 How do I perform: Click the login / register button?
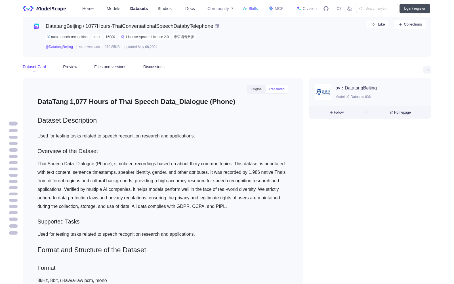coord(415,9)
